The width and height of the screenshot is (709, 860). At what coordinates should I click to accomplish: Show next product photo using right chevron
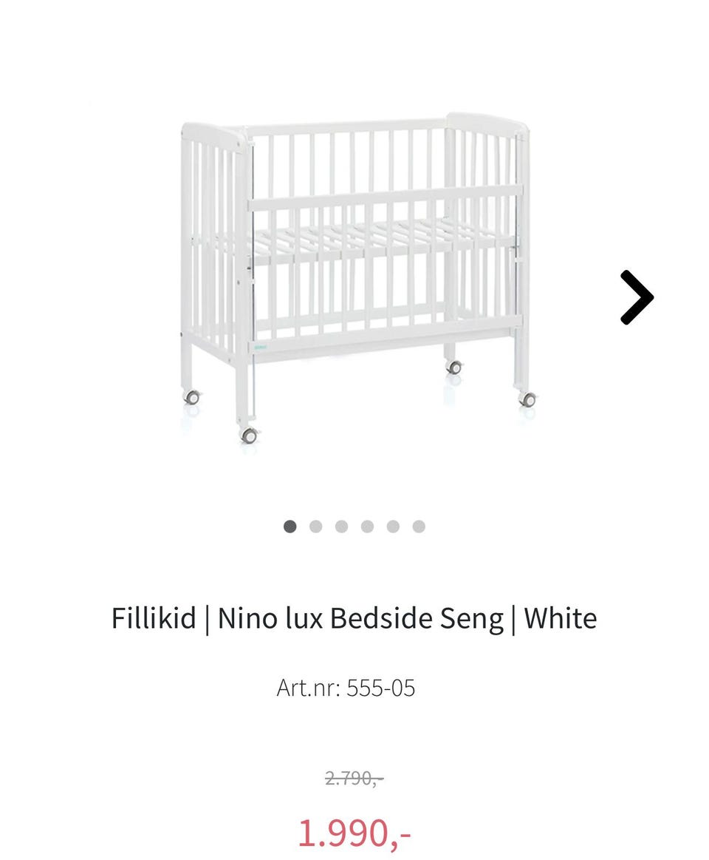[637, 297]
